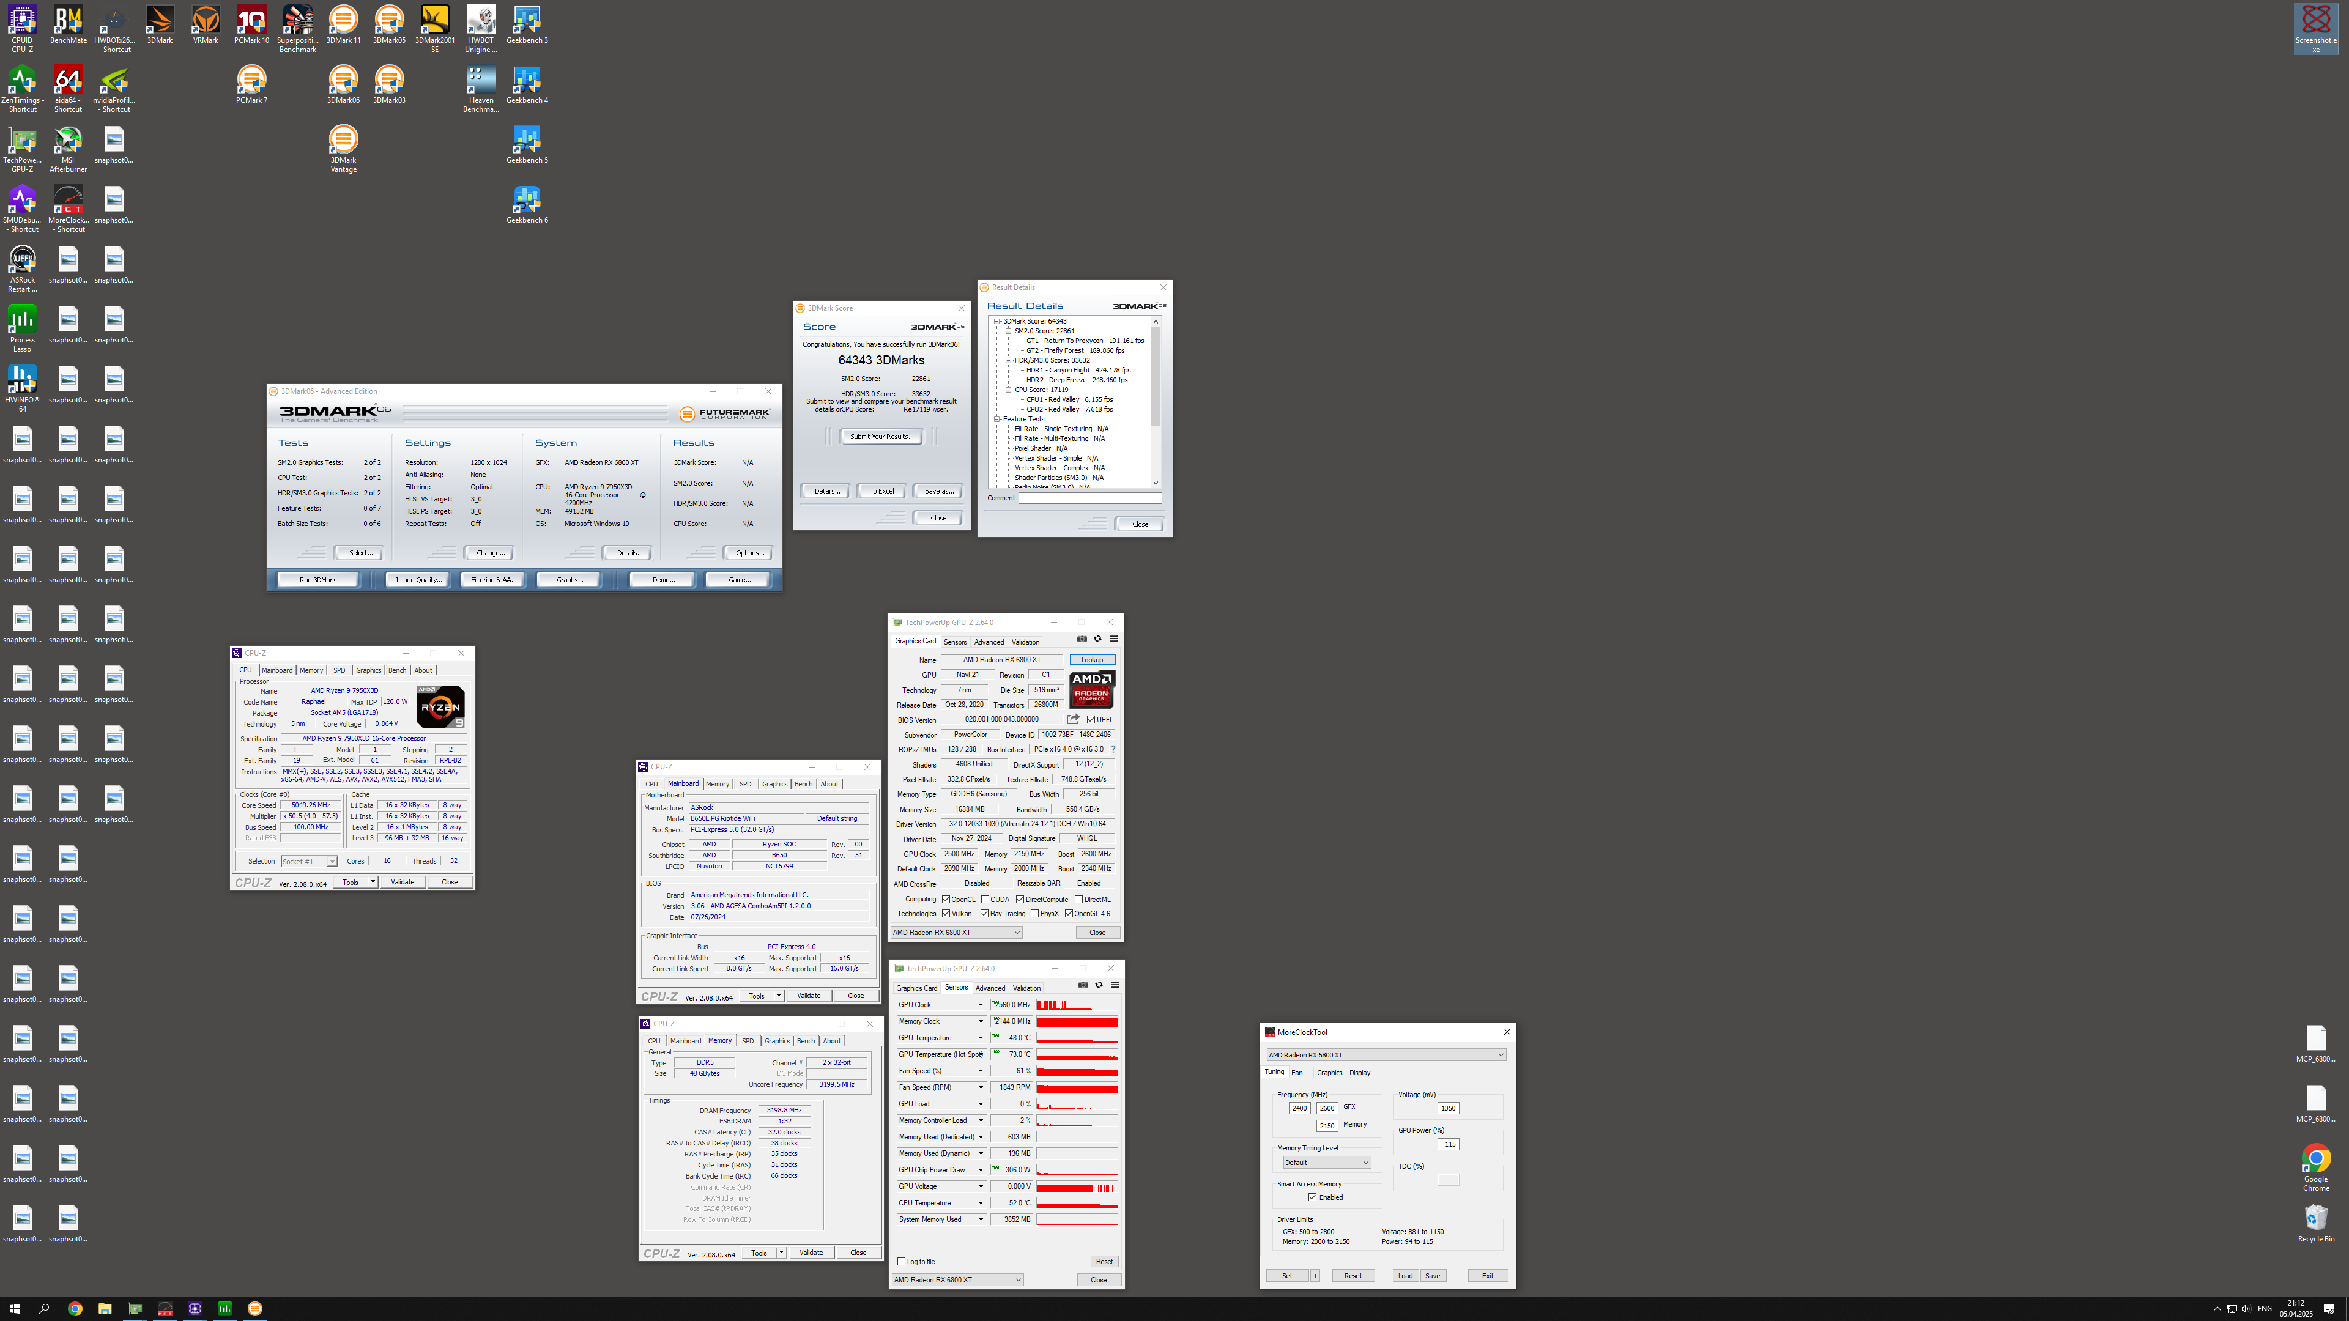2349x1321 pixels.
Task: Open the Geekbench 3 desktop icon
Action: coord(527,24)
